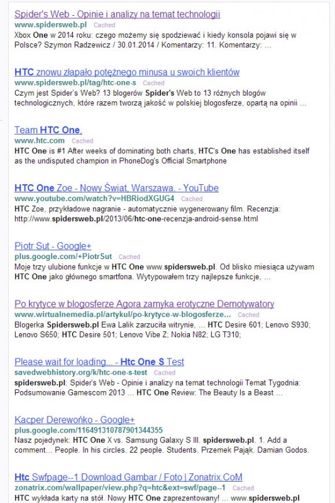Click Cached link beside zonatrix.com URL
335x503 pixels.
243,489
